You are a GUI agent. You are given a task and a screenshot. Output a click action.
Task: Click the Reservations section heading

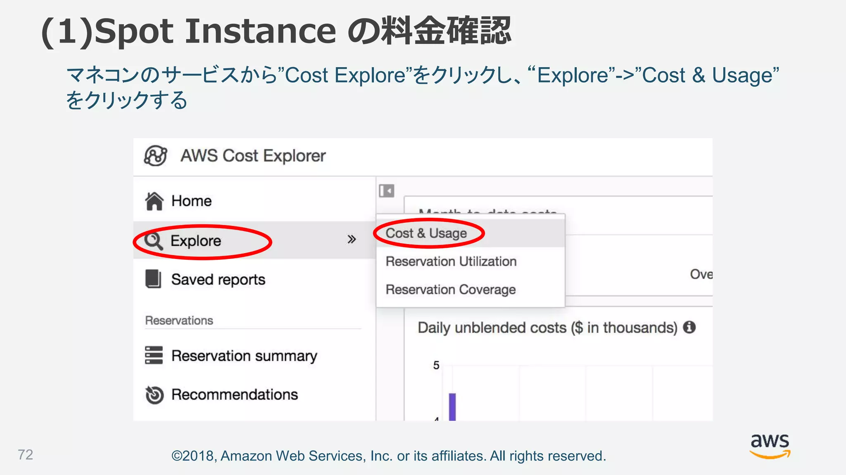pyautogui.click(x=179, y=320)
